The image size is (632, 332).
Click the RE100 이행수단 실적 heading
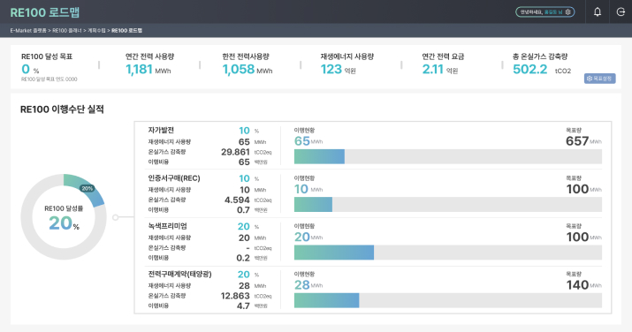[x=62, y=109]
